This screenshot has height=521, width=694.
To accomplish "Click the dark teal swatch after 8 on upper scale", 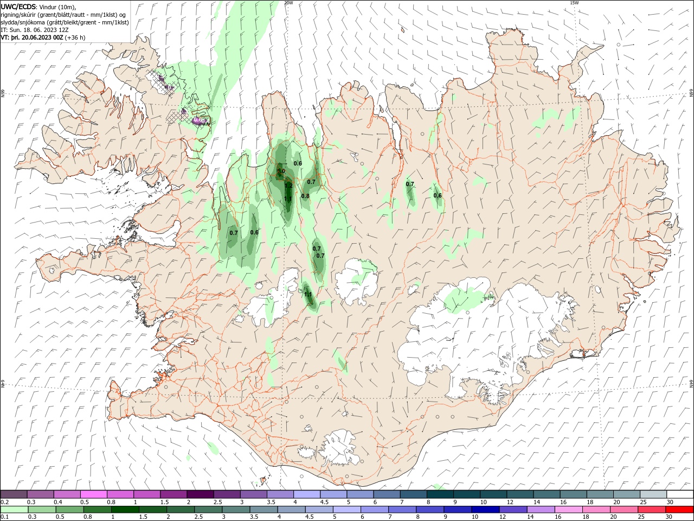I will pyautogui.click(x=440, y=494).
